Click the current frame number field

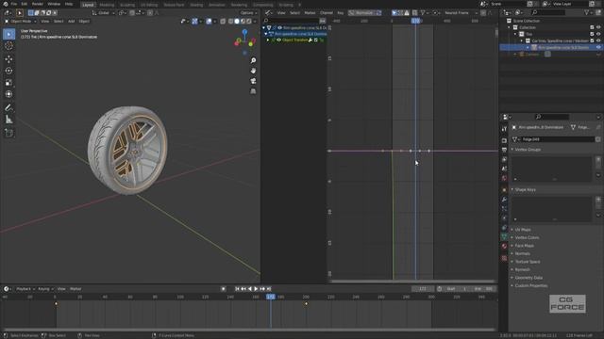(x=423, y=289)
